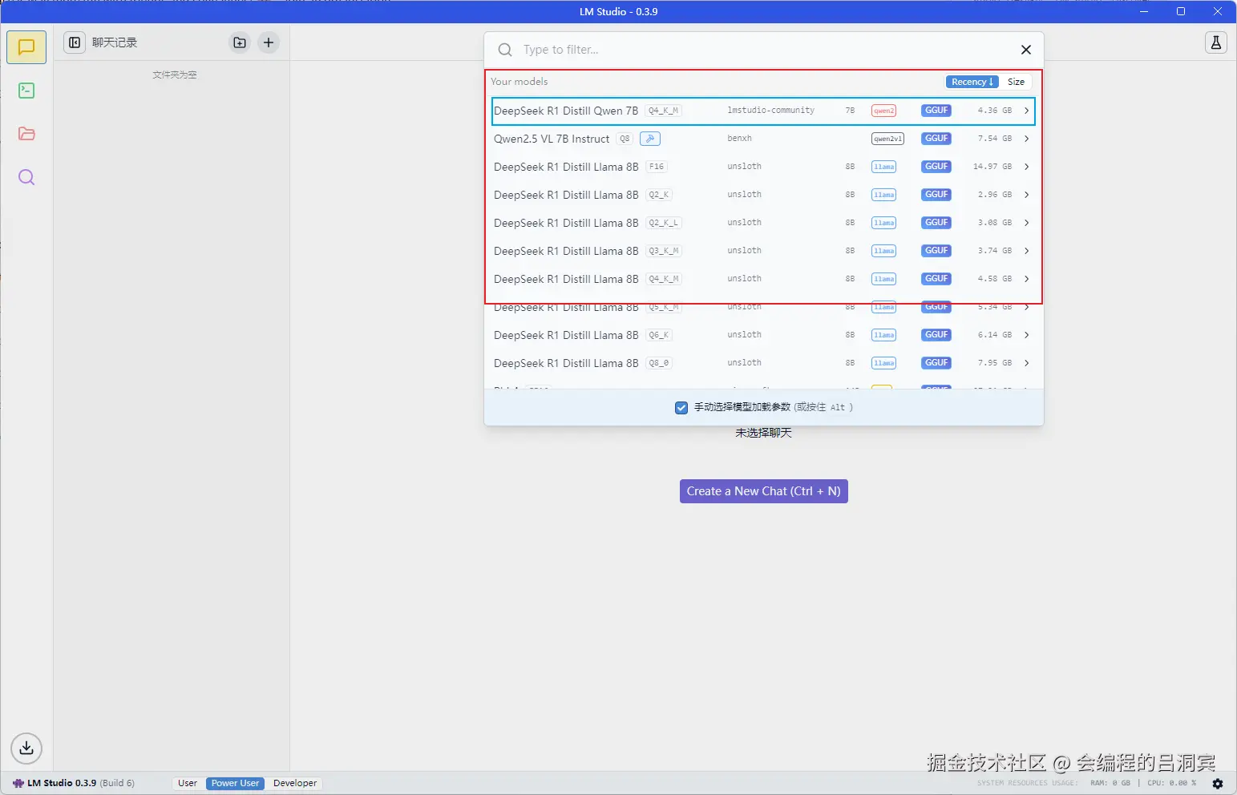The image size is (1237, 795).
Task: Open the Downloads icon at bottom left
Action: [x=26, y=748]
